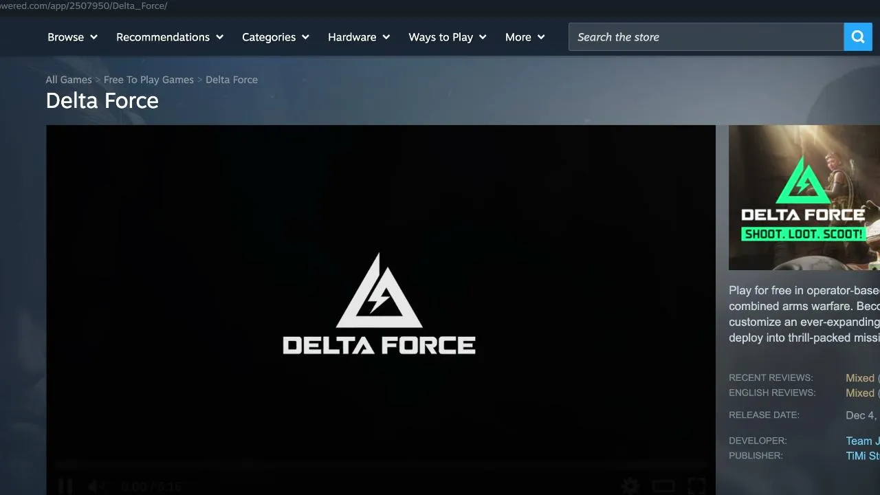This screenshot has width=880, height=495.
Task: Open the developer Team J link
Action: [x=863, y=441]
